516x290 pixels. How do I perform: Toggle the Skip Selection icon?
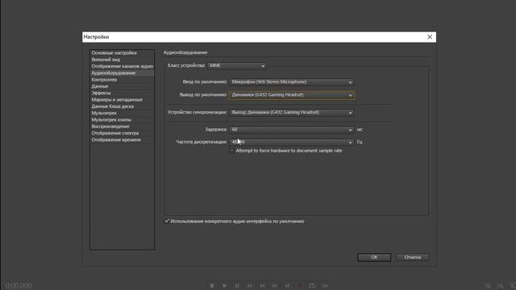click(x=325, y=286)
